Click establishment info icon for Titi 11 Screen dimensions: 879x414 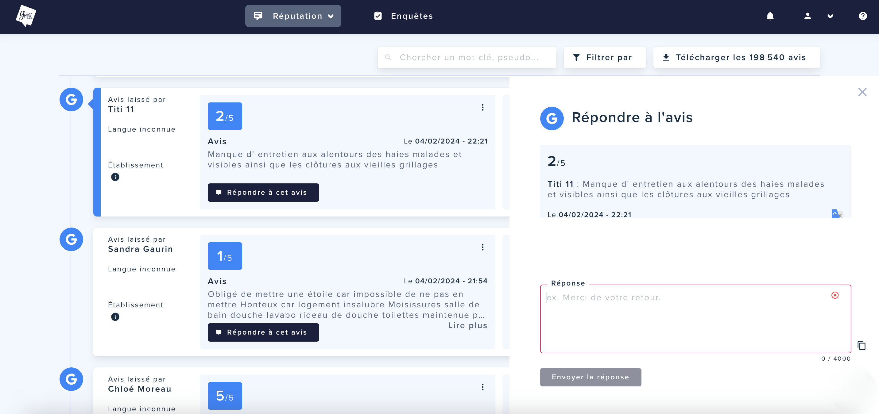[x=115, y=177]
